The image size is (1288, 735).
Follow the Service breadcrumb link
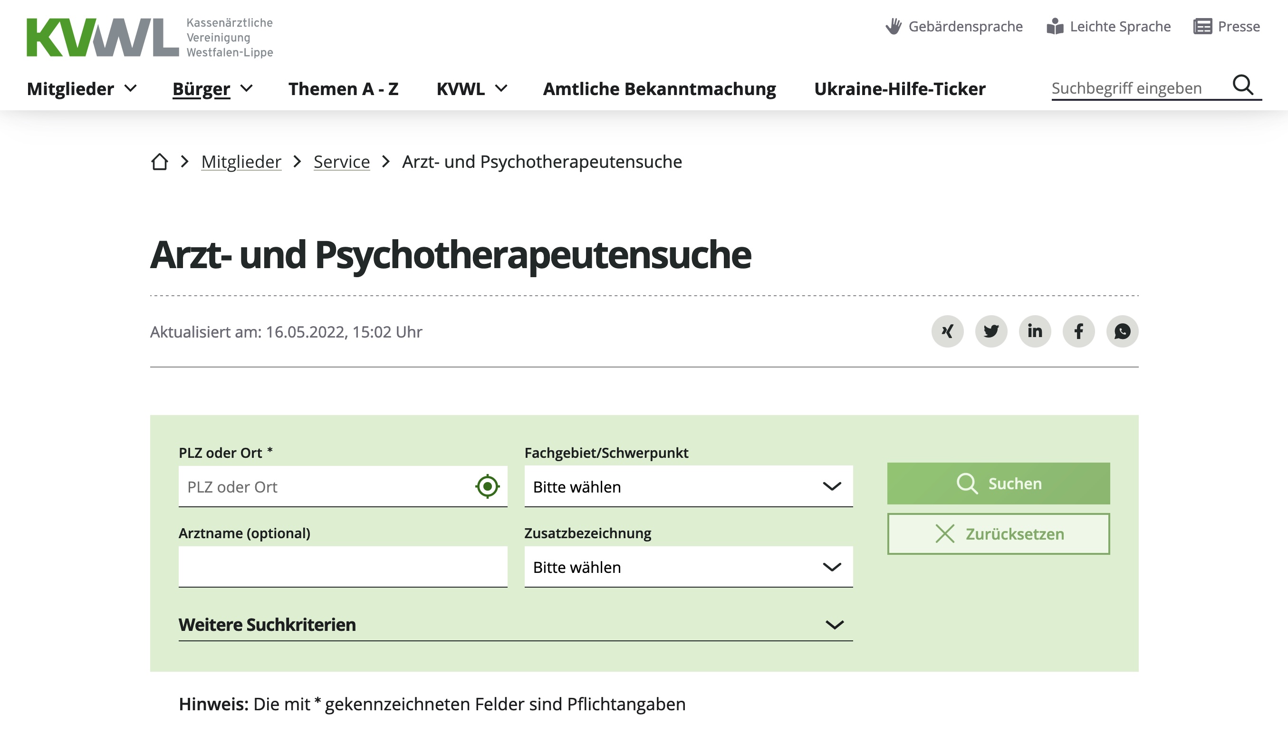click(342, 162)
